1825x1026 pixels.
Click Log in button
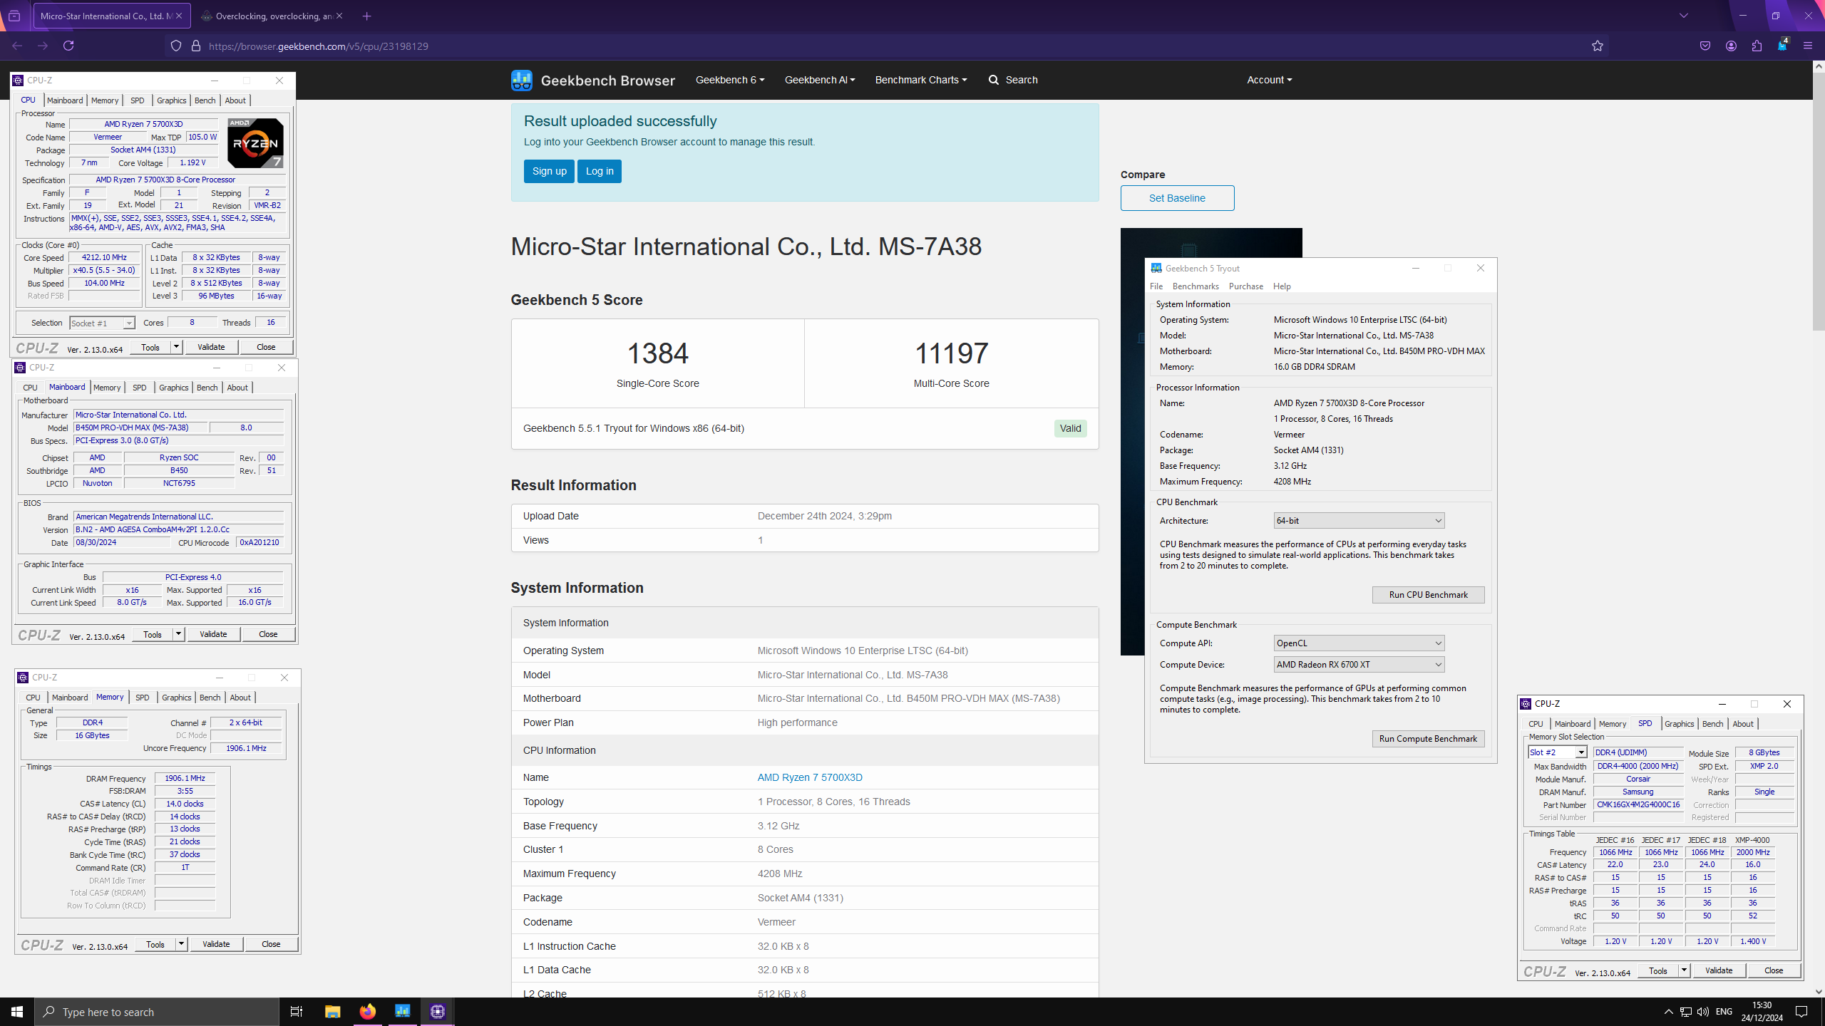600,171
